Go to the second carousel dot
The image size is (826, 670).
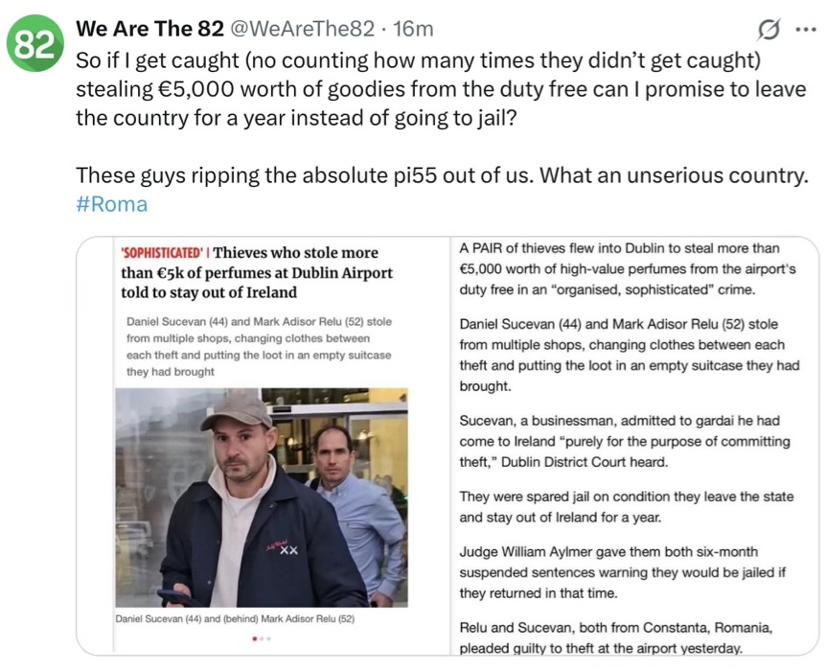[262, 637]
